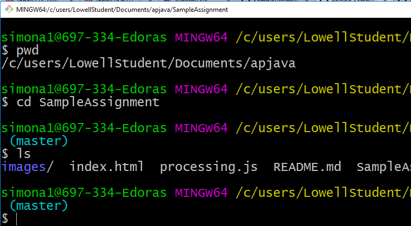Click the 'index.html' file name
This screenshot has width=411, height=226.
106,167
